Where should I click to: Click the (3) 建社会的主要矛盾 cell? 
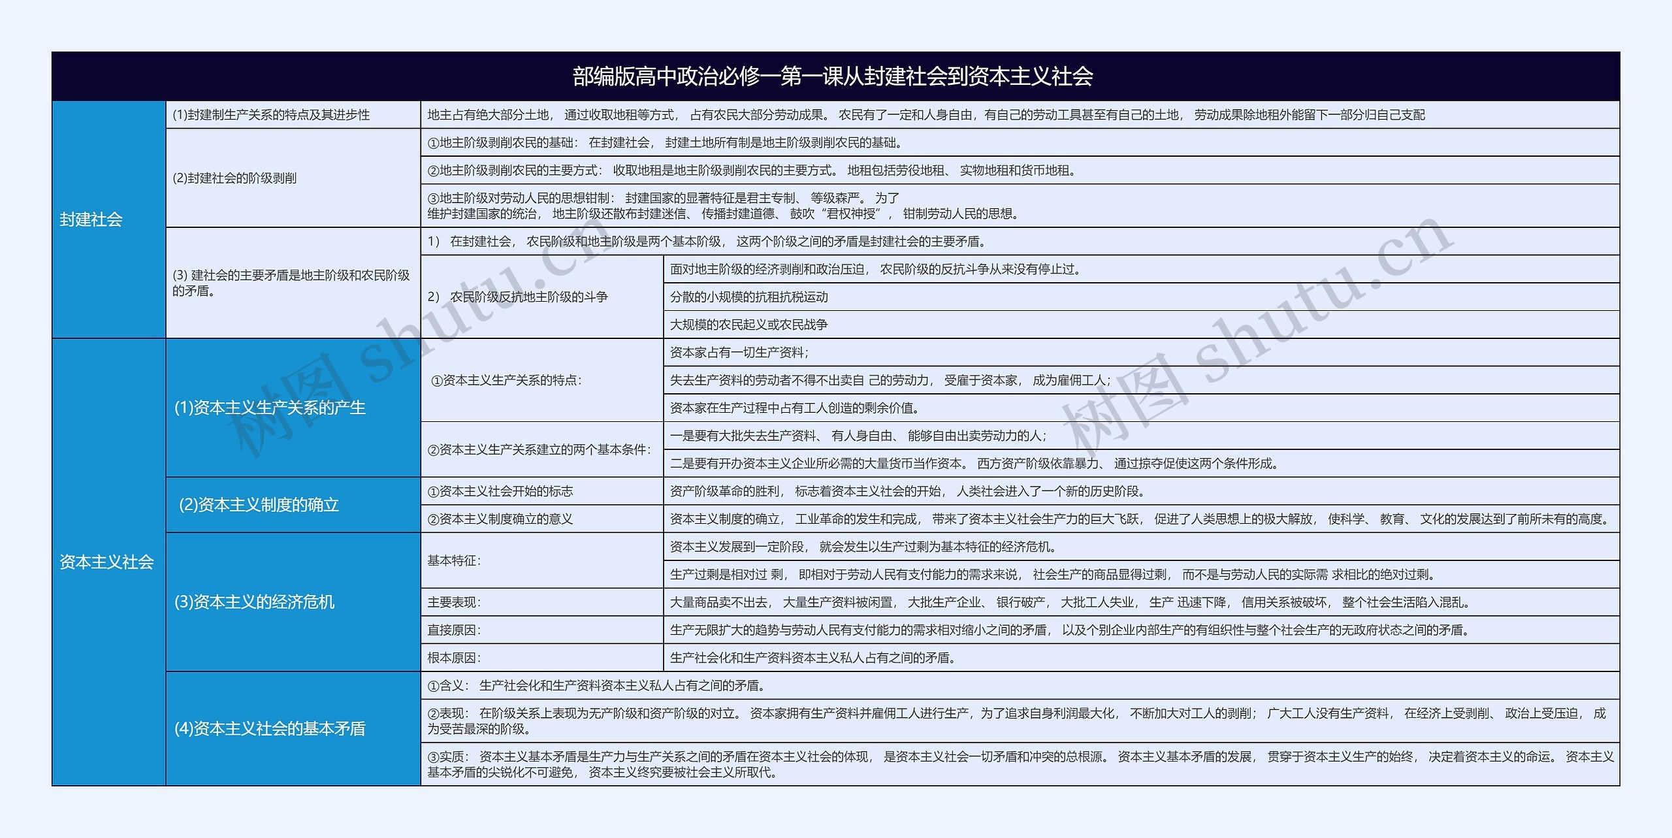point(293,283)
